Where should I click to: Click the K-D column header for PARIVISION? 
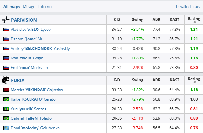pos(117,20)
